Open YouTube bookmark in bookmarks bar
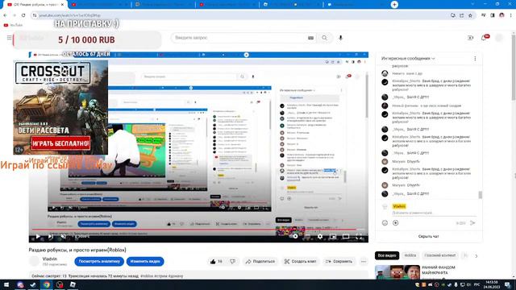The width and height of the screenshot is (516, 290). 13,25
